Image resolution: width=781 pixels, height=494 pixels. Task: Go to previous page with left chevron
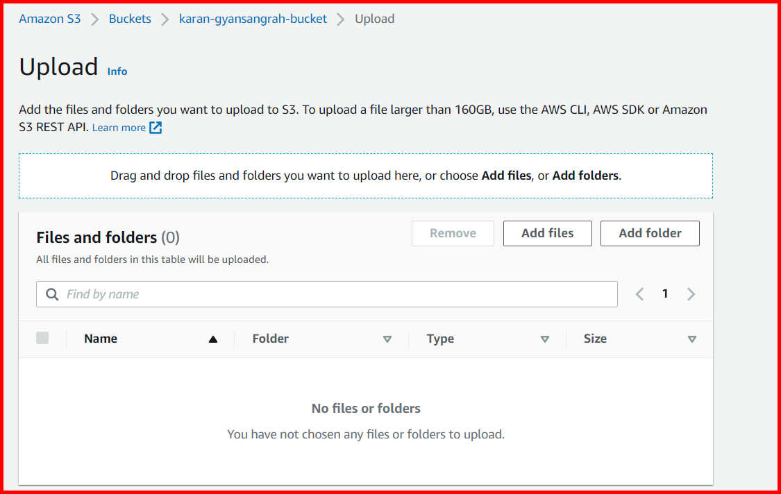pyautogui.click(x=639, y=293)
